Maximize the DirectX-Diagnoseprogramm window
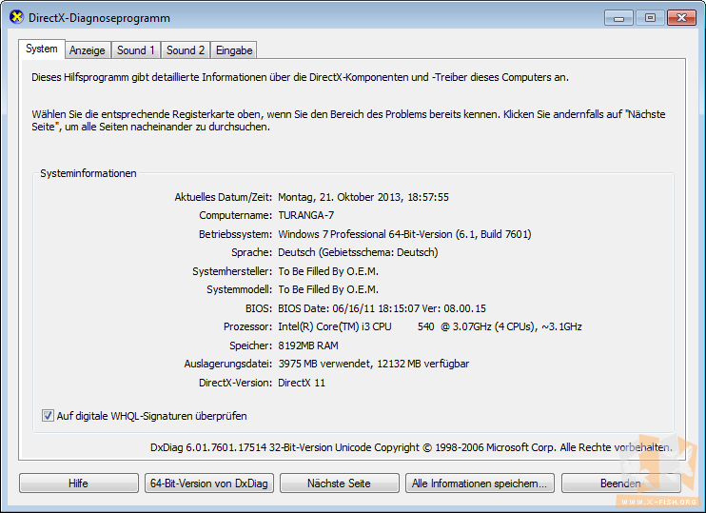The height and width of the screenshot is (513, 706). click(650, 18)
